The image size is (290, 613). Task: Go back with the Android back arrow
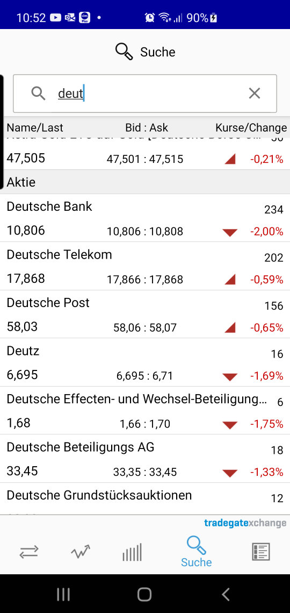[225, 595]
